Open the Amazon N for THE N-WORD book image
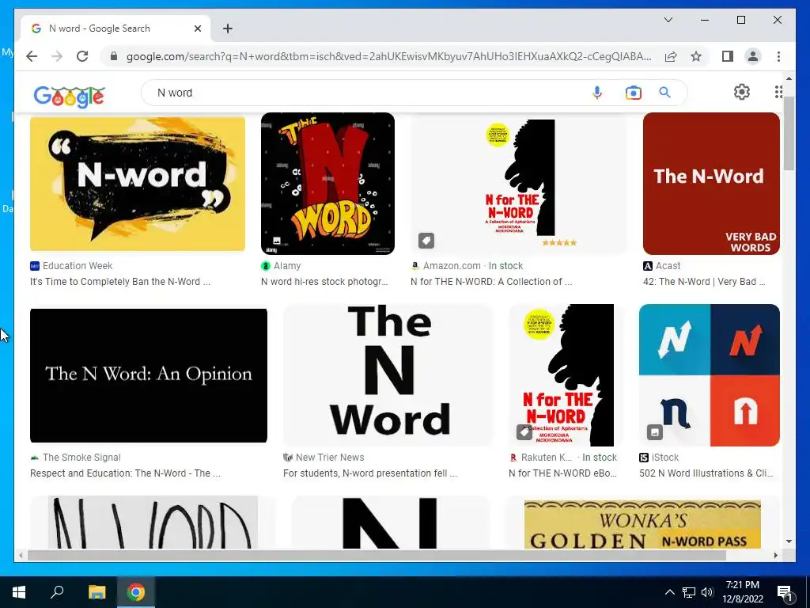The height and width of the screenshot is (608, 810). click(x=519, y=184)
